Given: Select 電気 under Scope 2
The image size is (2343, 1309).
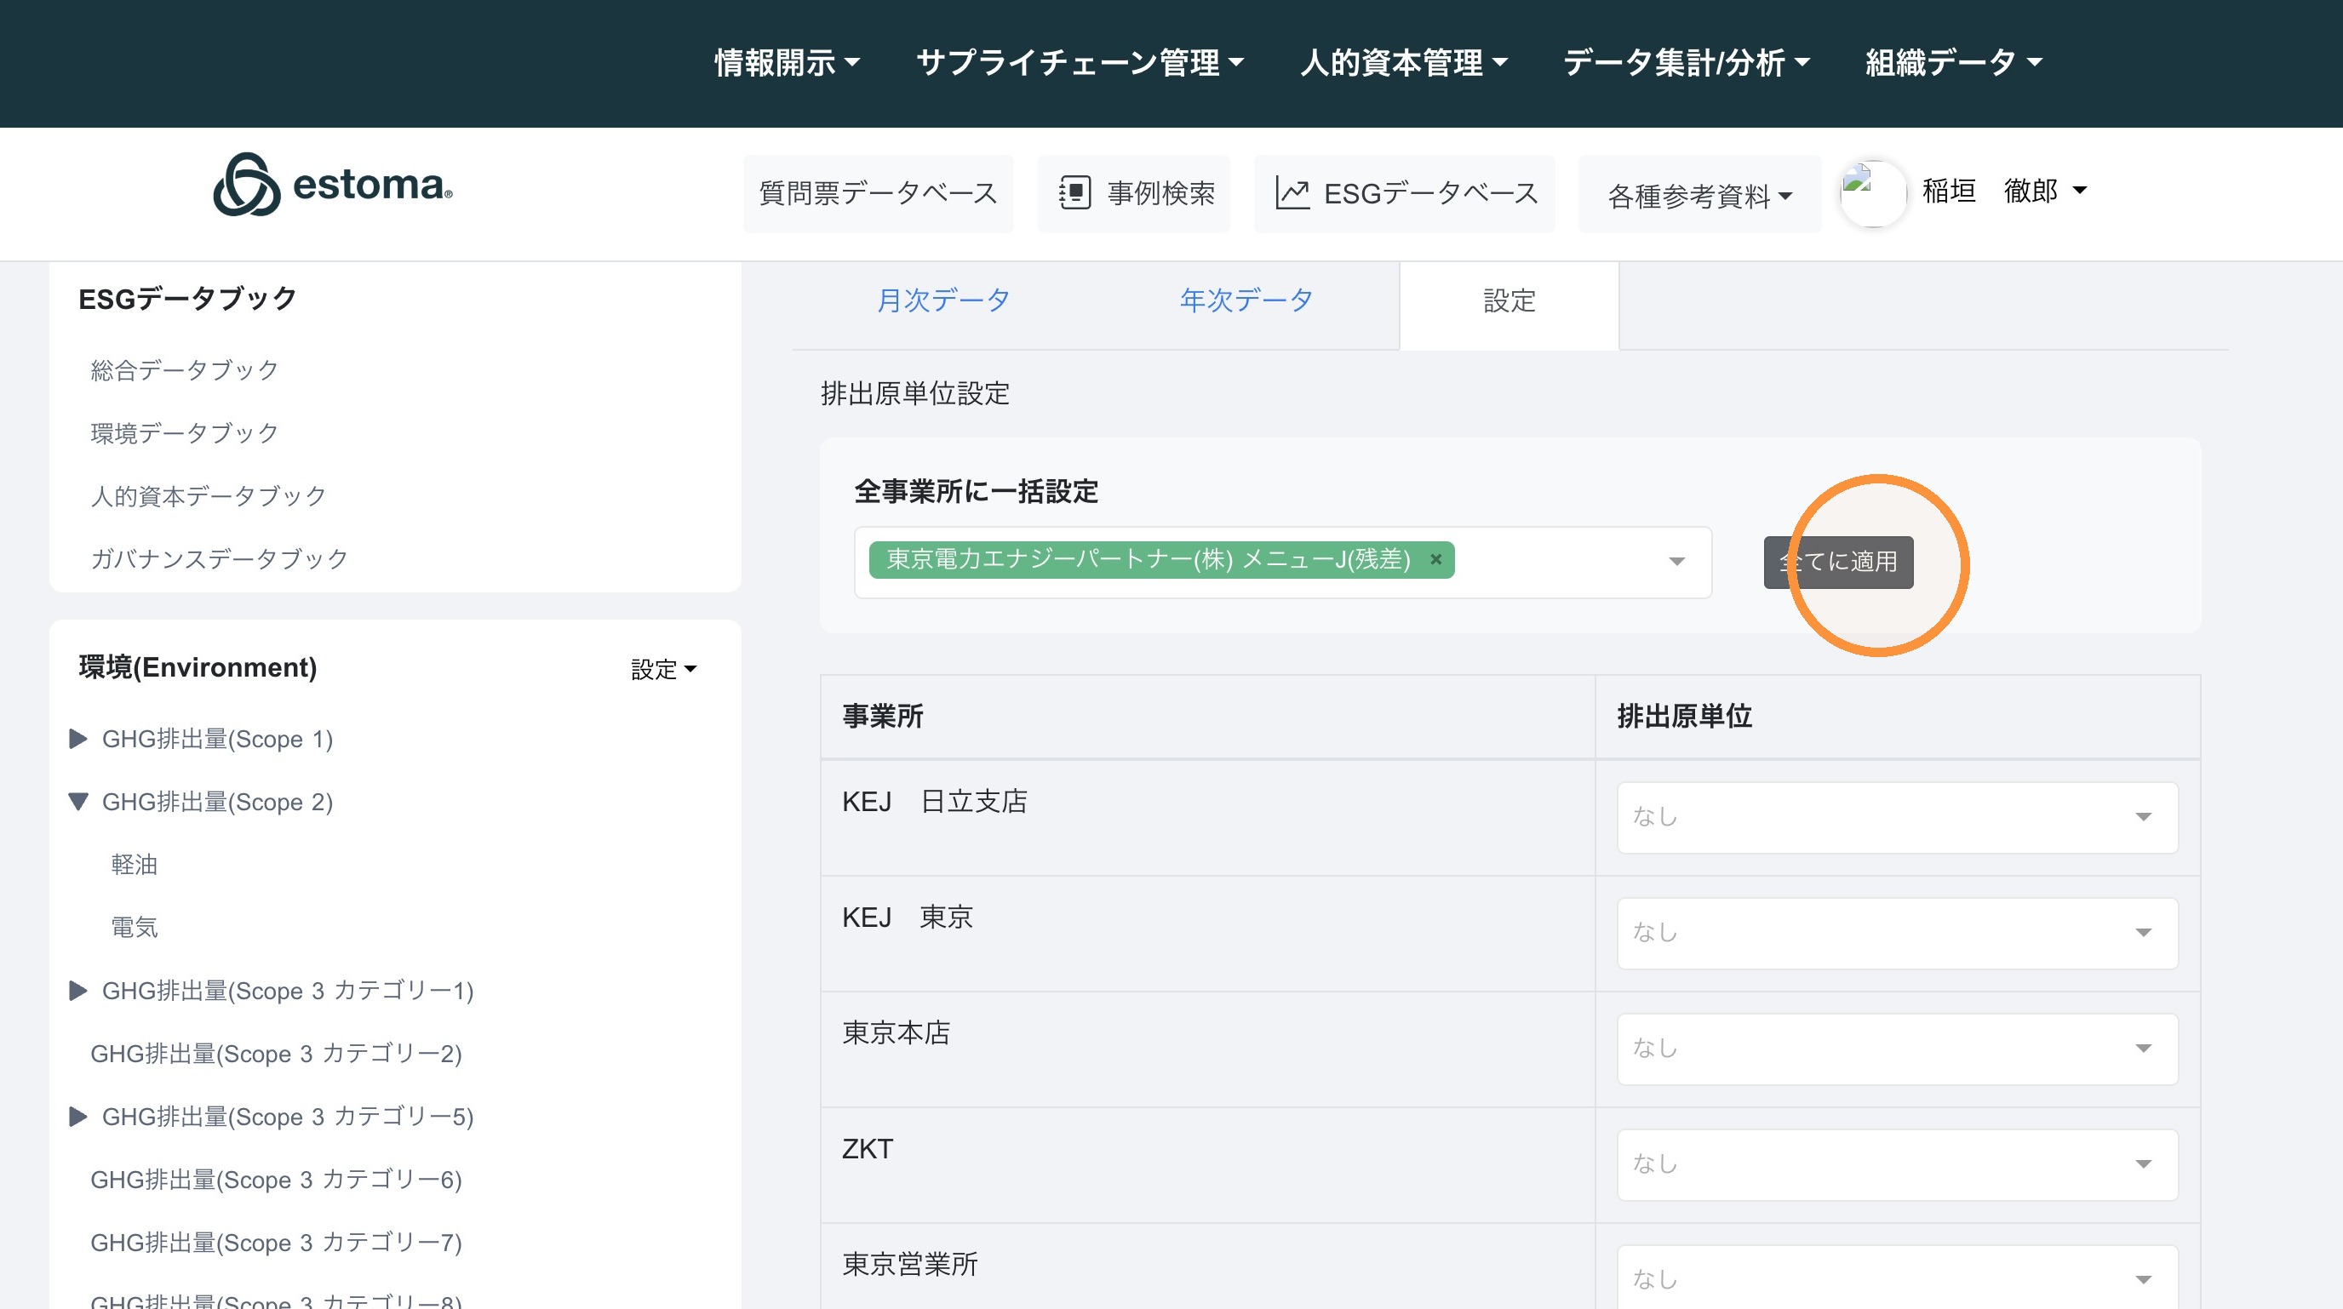Looking at the screenshot, I should 135,926.
